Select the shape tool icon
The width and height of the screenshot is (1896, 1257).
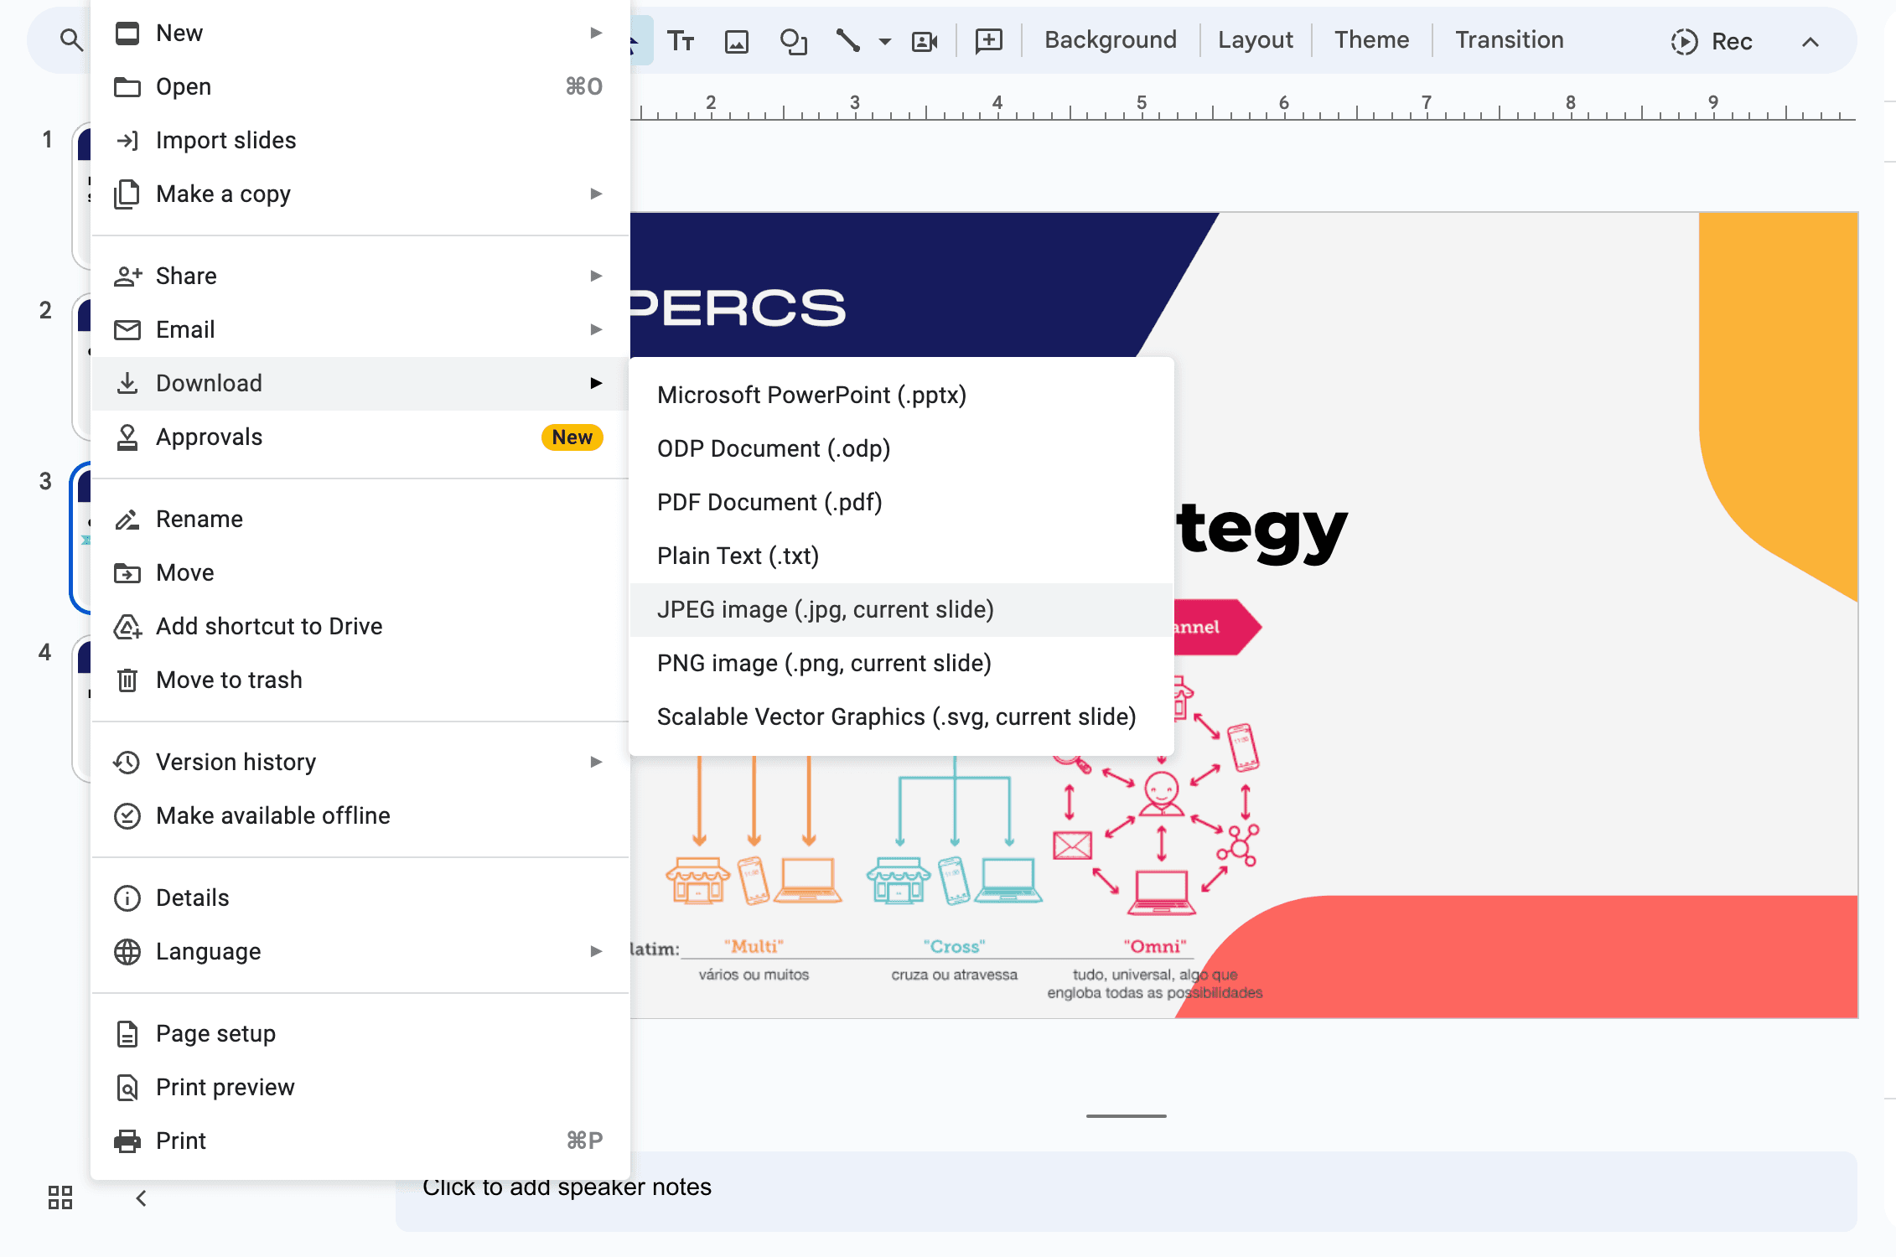[793, 41]
